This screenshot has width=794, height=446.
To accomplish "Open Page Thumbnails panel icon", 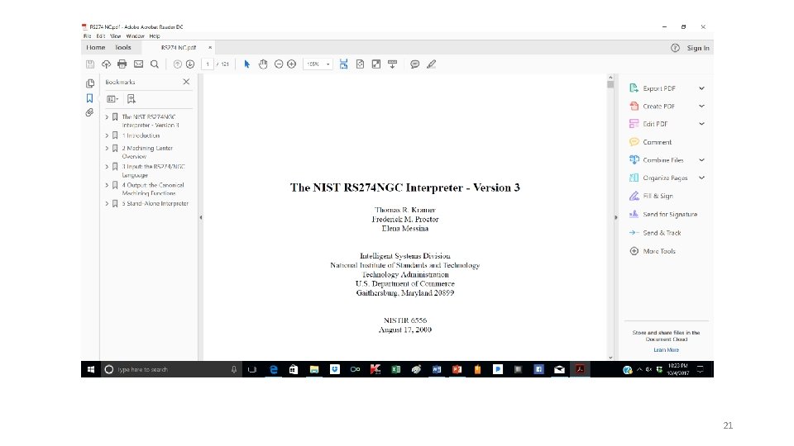I will click(x=90, y=83).
